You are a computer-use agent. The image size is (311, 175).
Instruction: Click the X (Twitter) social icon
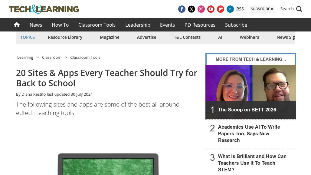point(192,9)
